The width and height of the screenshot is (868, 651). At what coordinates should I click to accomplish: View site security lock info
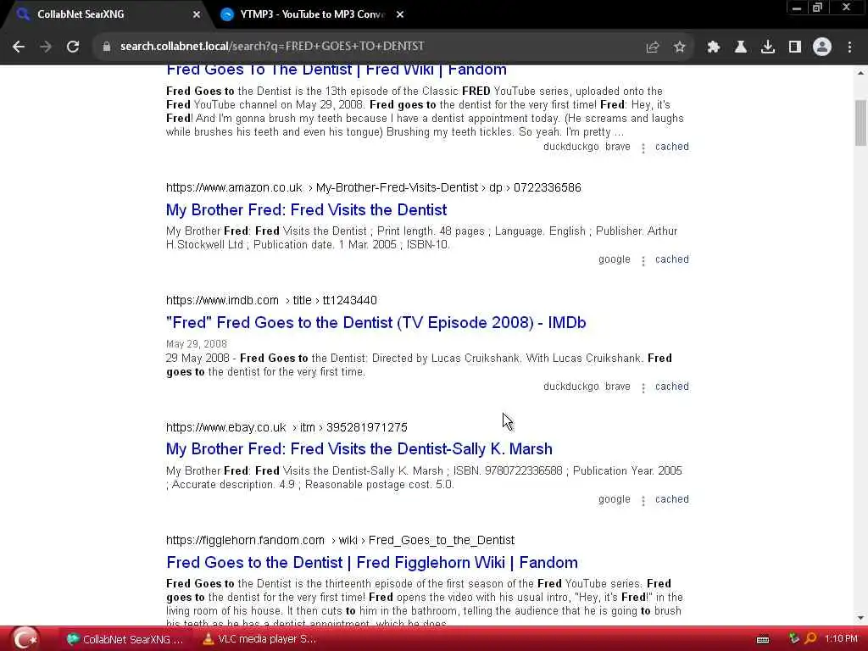click(106, 47)
